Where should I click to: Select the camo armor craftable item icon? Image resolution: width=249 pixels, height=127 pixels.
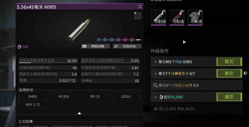pos(195,17)
